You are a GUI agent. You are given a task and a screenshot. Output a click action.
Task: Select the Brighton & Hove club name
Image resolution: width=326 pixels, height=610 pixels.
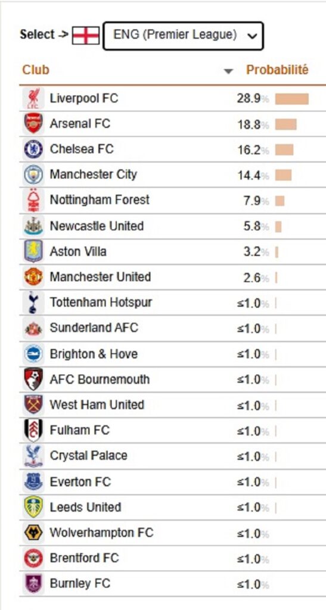(94, 354)
